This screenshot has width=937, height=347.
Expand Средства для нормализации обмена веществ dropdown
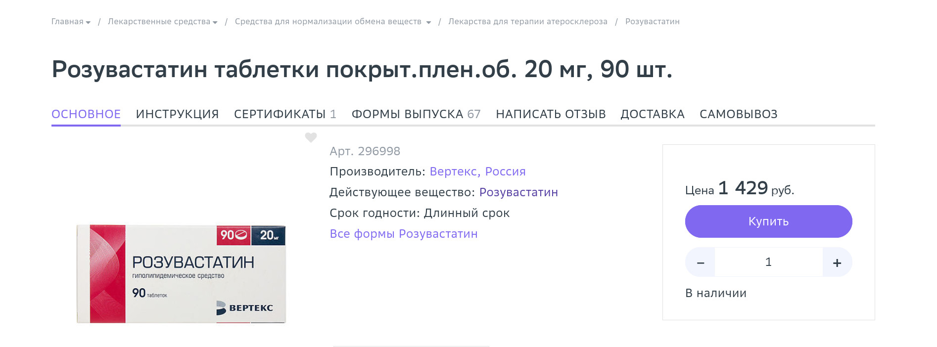click(x=428, y=22)
